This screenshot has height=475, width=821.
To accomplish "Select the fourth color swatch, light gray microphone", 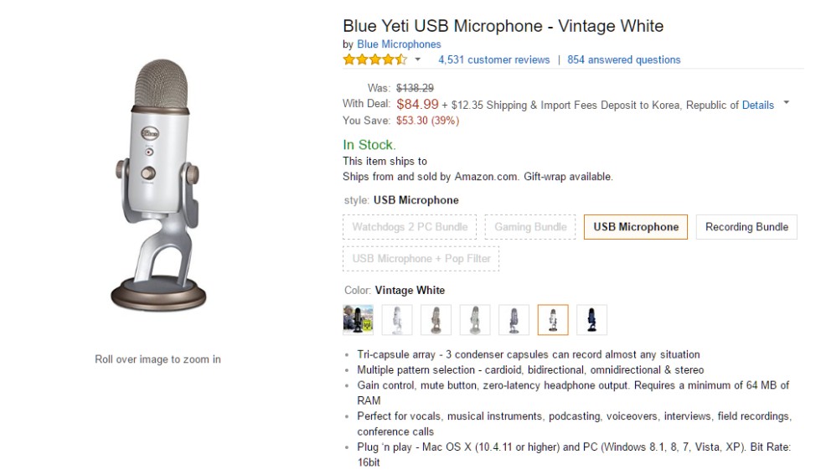I will pos(475,319).
